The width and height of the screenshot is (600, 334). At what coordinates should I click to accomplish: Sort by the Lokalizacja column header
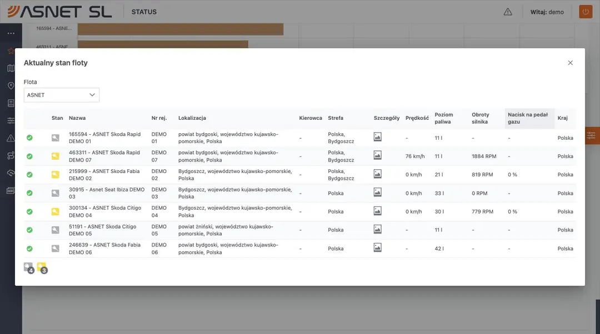192,118
